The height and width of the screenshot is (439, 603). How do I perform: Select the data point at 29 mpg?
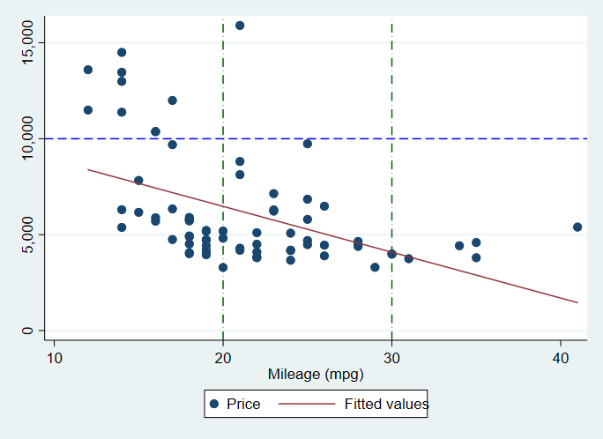tap(375, 267)
